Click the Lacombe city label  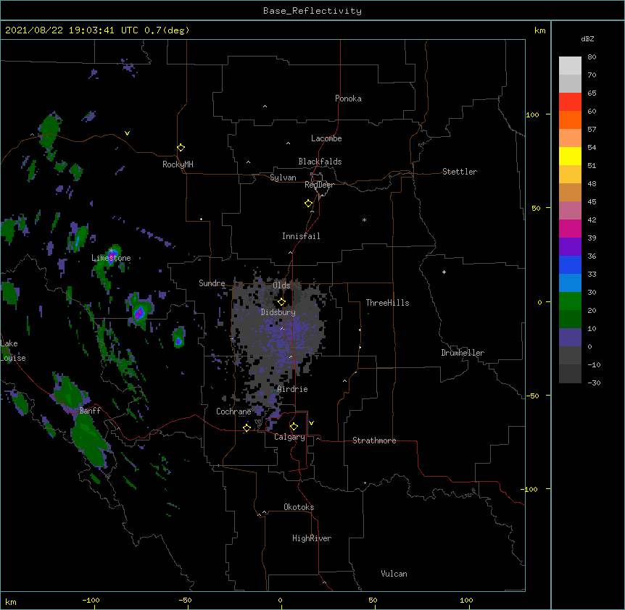pyautogui.click(x=326, y=138)
